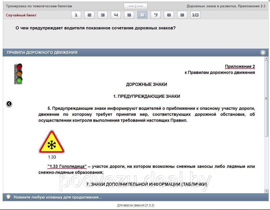
Task: Open question number 1
Action: pos(76,15)
